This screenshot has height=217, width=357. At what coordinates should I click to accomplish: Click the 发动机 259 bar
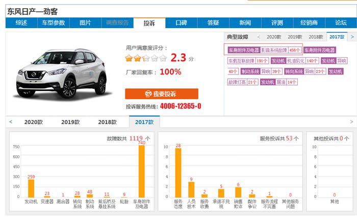[x=31, y=188]
